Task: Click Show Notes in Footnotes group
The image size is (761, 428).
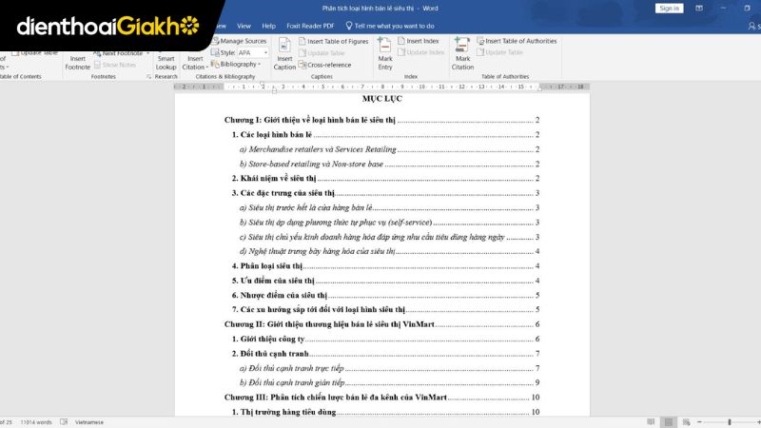Action: coord(115,65)
